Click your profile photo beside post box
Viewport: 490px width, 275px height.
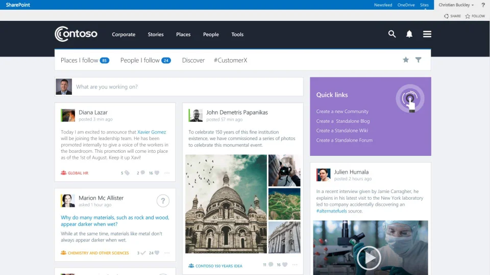(x=64, y=87)
